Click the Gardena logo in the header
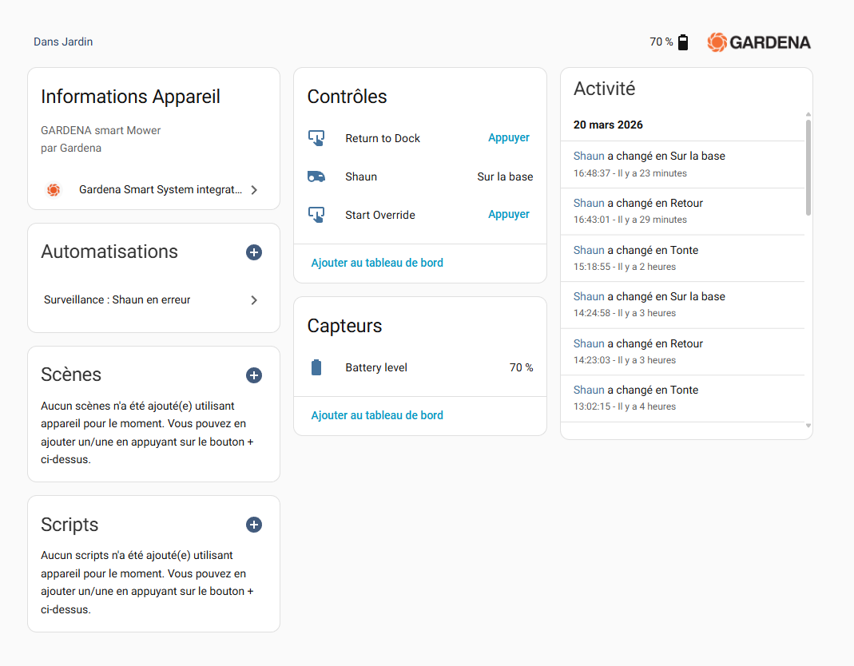854x666 pixels. [759, 42]
